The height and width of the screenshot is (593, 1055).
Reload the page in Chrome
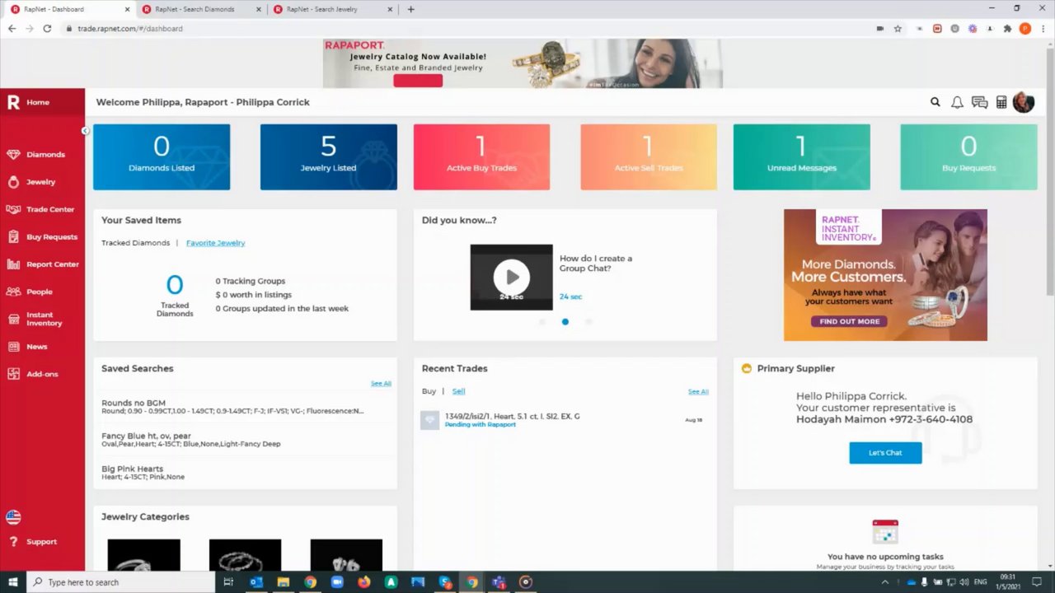coord(47,28)
